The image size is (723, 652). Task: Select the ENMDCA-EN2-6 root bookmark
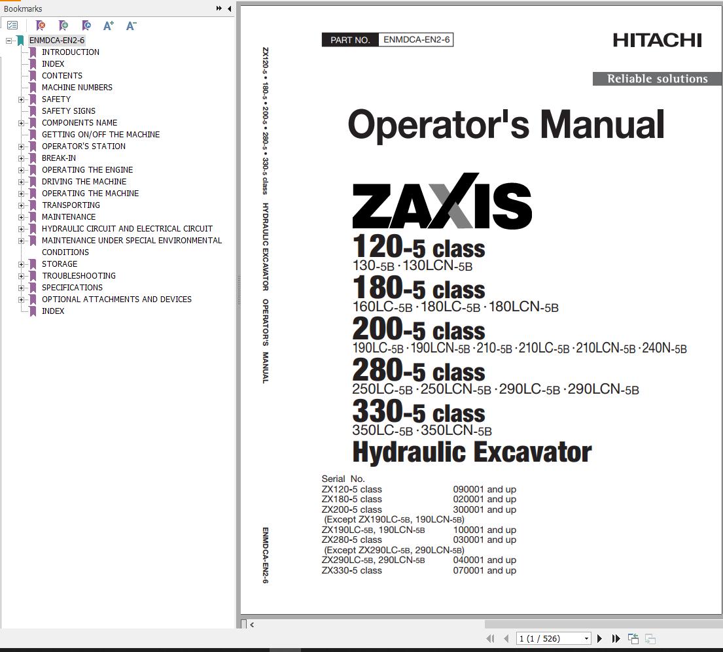(57, 40)
